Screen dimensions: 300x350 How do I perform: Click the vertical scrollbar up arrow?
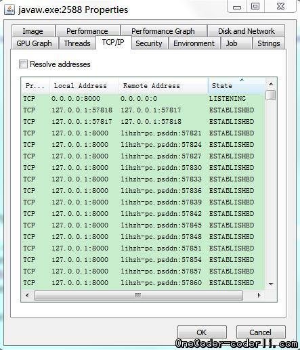point(271,84)
